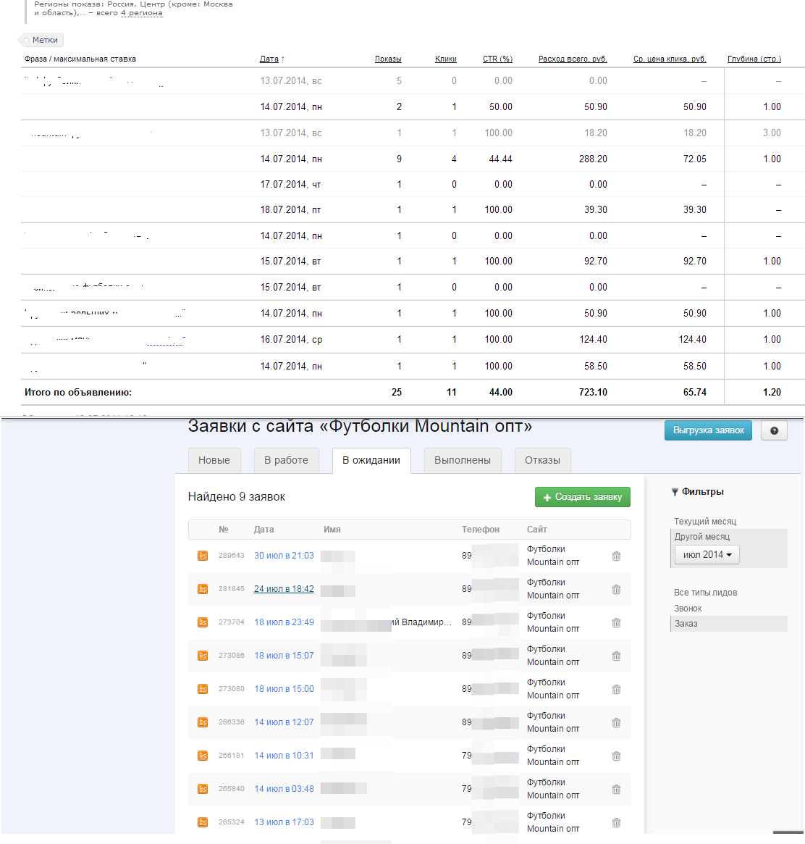Open request dated 30 июл в 21:03
The width and height of the screenshot is (805, 844).
coord(284,556)
